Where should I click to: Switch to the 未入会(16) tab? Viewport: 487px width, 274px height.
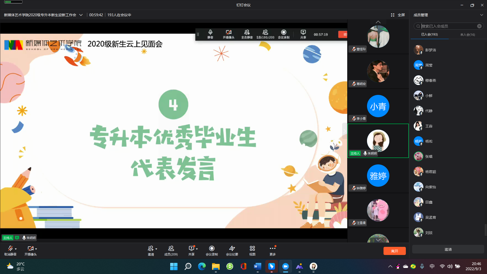[x=467, y=35]
